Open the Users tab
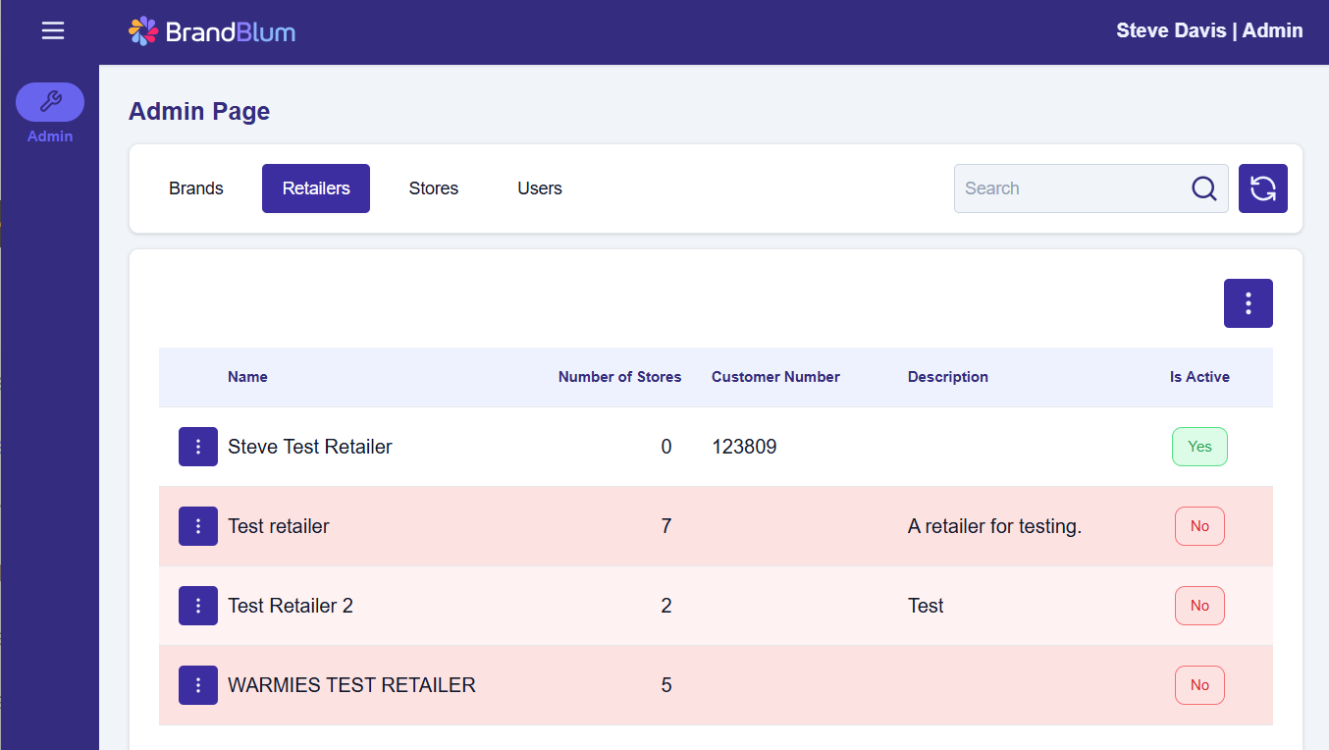The image size is (1329, 750). pos(540,188)
